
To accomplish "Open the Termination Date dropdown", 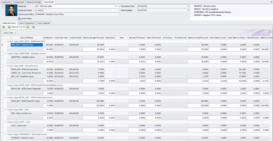I will point(188,6).
